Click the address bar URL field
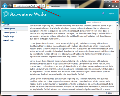Screen dimensions: 120x96 click(26, 6)
